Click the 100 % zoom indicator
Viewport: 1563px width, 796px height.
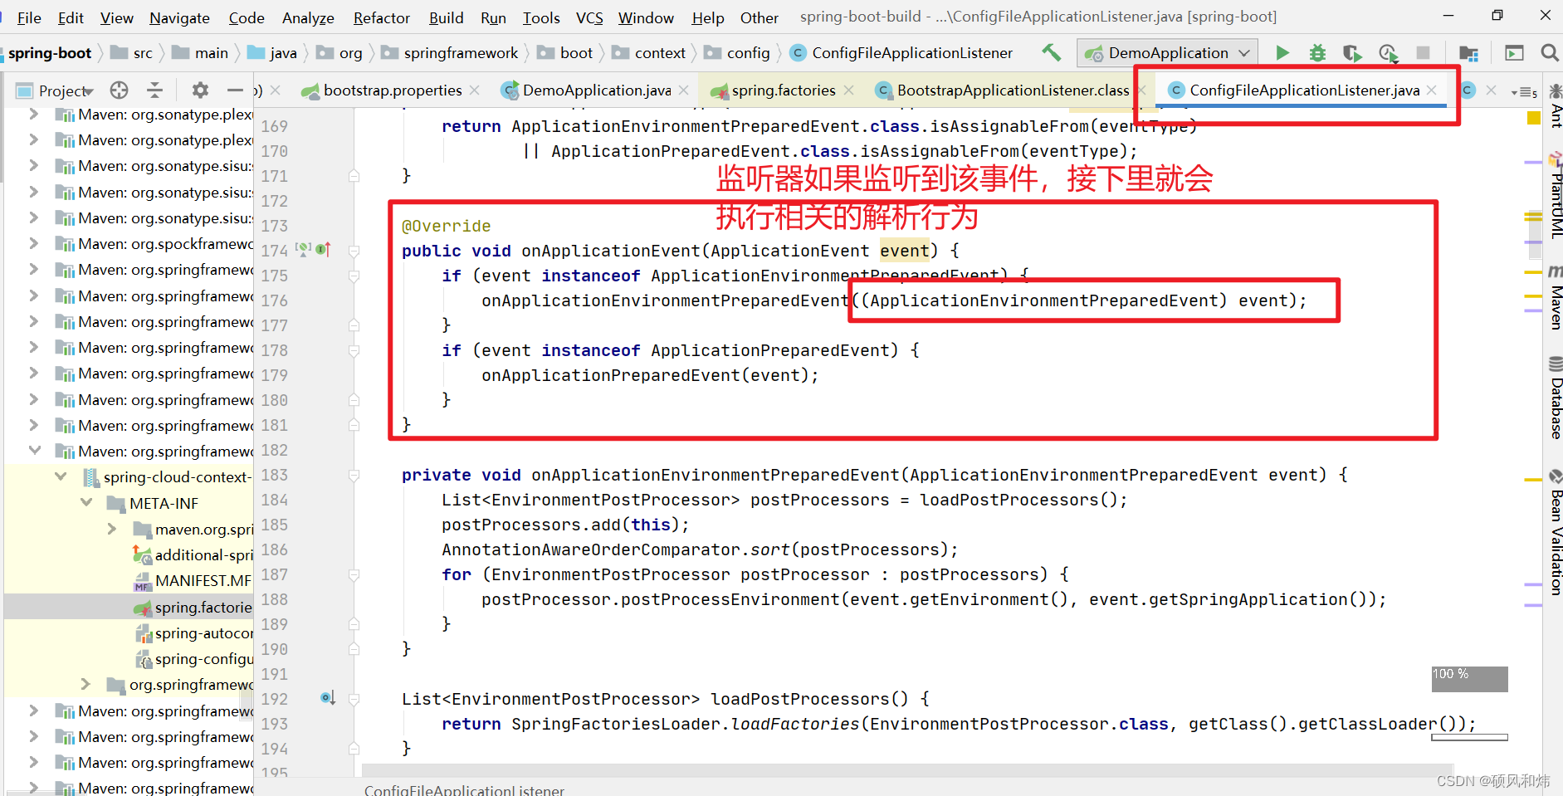[1469, 678]
